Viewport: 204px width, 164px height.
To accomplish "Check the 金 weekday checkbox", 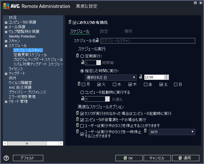I will pyautogui.click(x=145, y=85).
